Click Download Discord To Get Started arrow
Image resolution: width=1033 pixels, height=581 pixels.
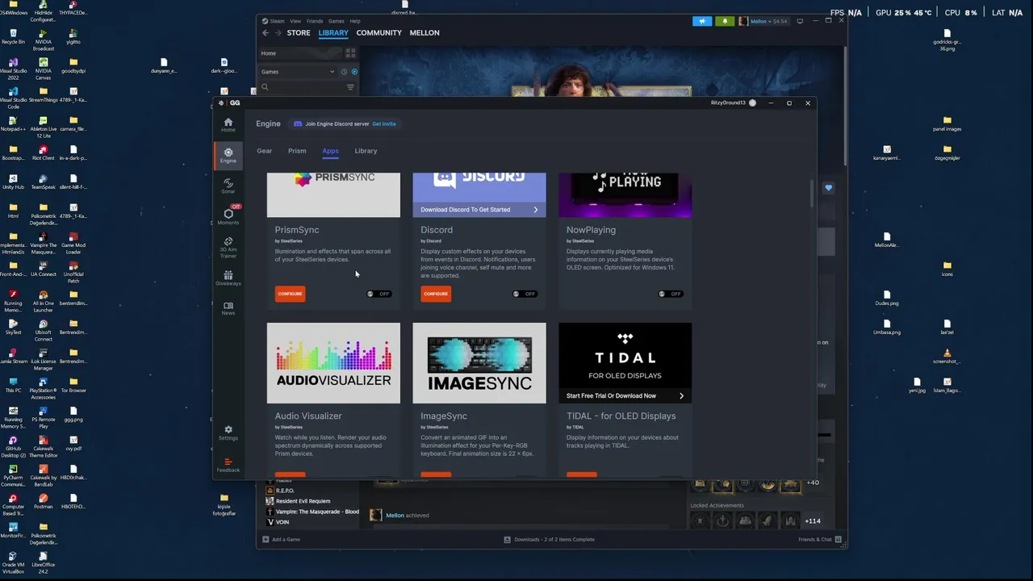[535, 210]
